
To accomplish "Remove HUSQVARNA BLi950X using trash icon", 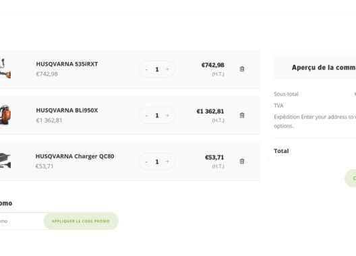I will click(x=242, y=115).
